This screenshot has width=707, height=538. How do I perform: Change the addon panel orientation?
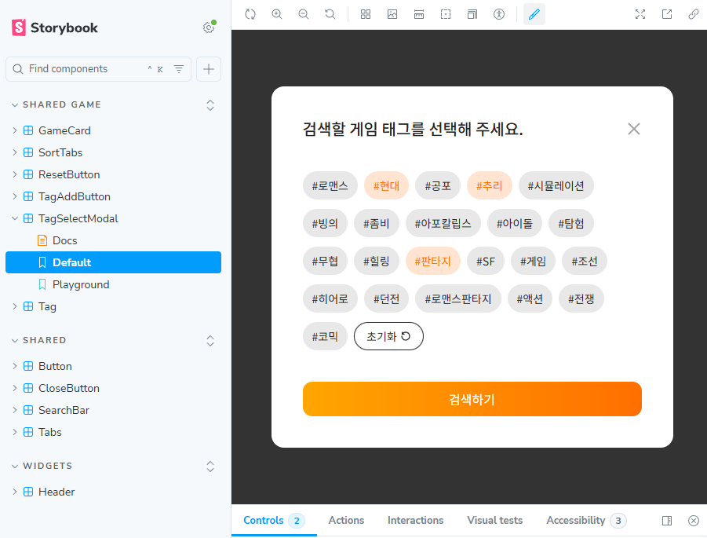667,521
